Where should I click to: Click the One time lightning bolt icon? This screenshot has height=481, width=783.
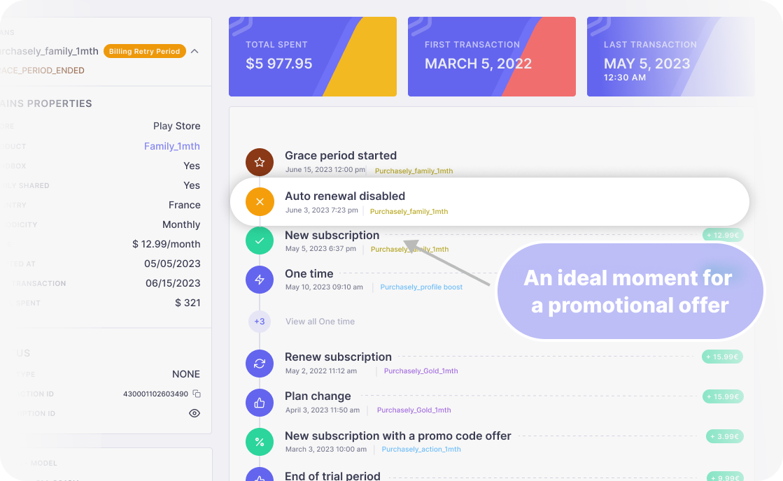[x=260, y=279]
